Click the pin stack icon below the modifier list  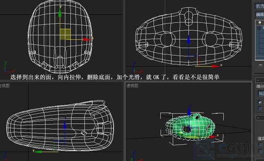pos(260,65)
